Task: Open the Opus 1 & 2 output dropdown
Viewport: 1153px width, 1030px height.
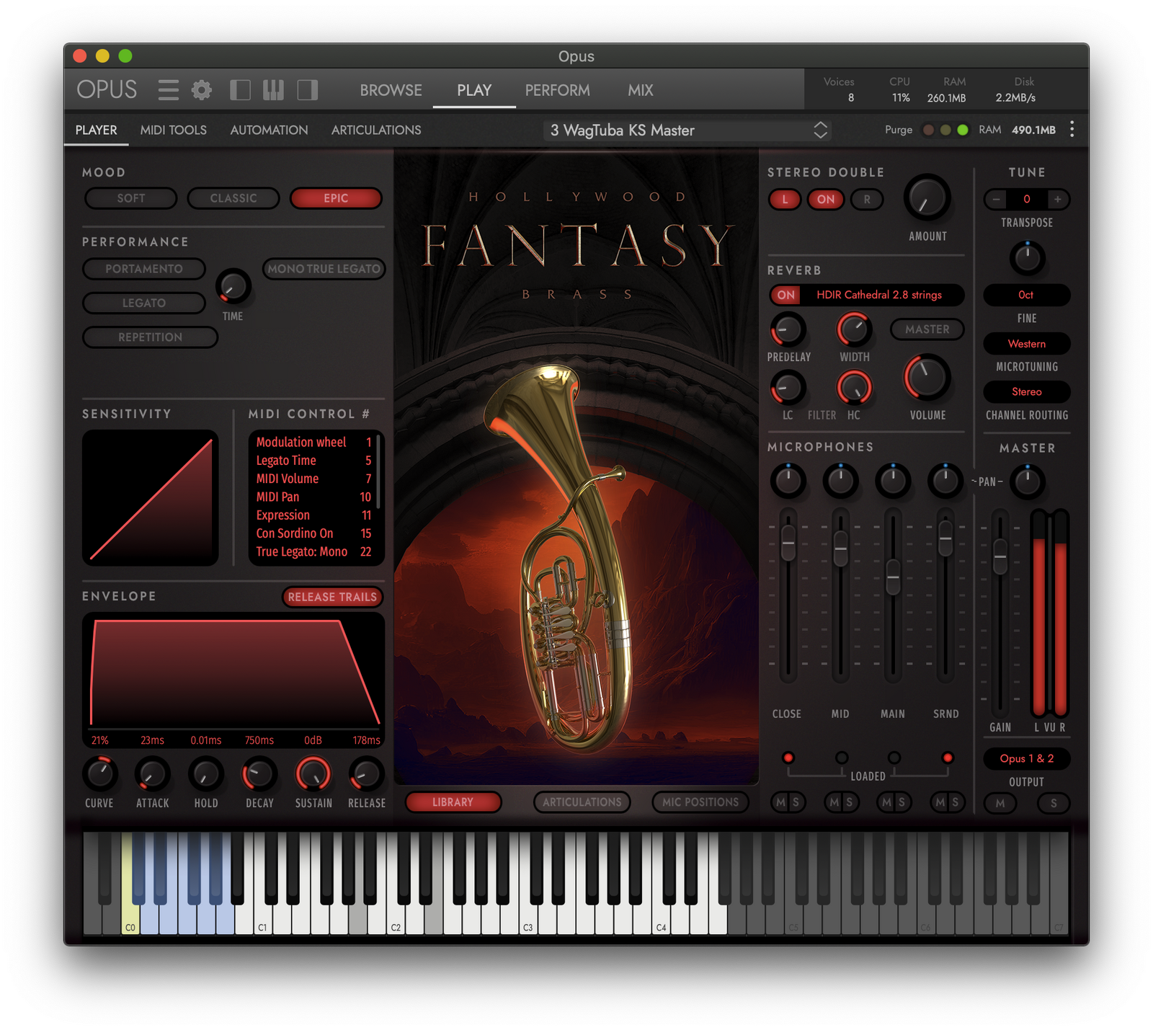Action: pyautogui.click(x=1026, y=758)
